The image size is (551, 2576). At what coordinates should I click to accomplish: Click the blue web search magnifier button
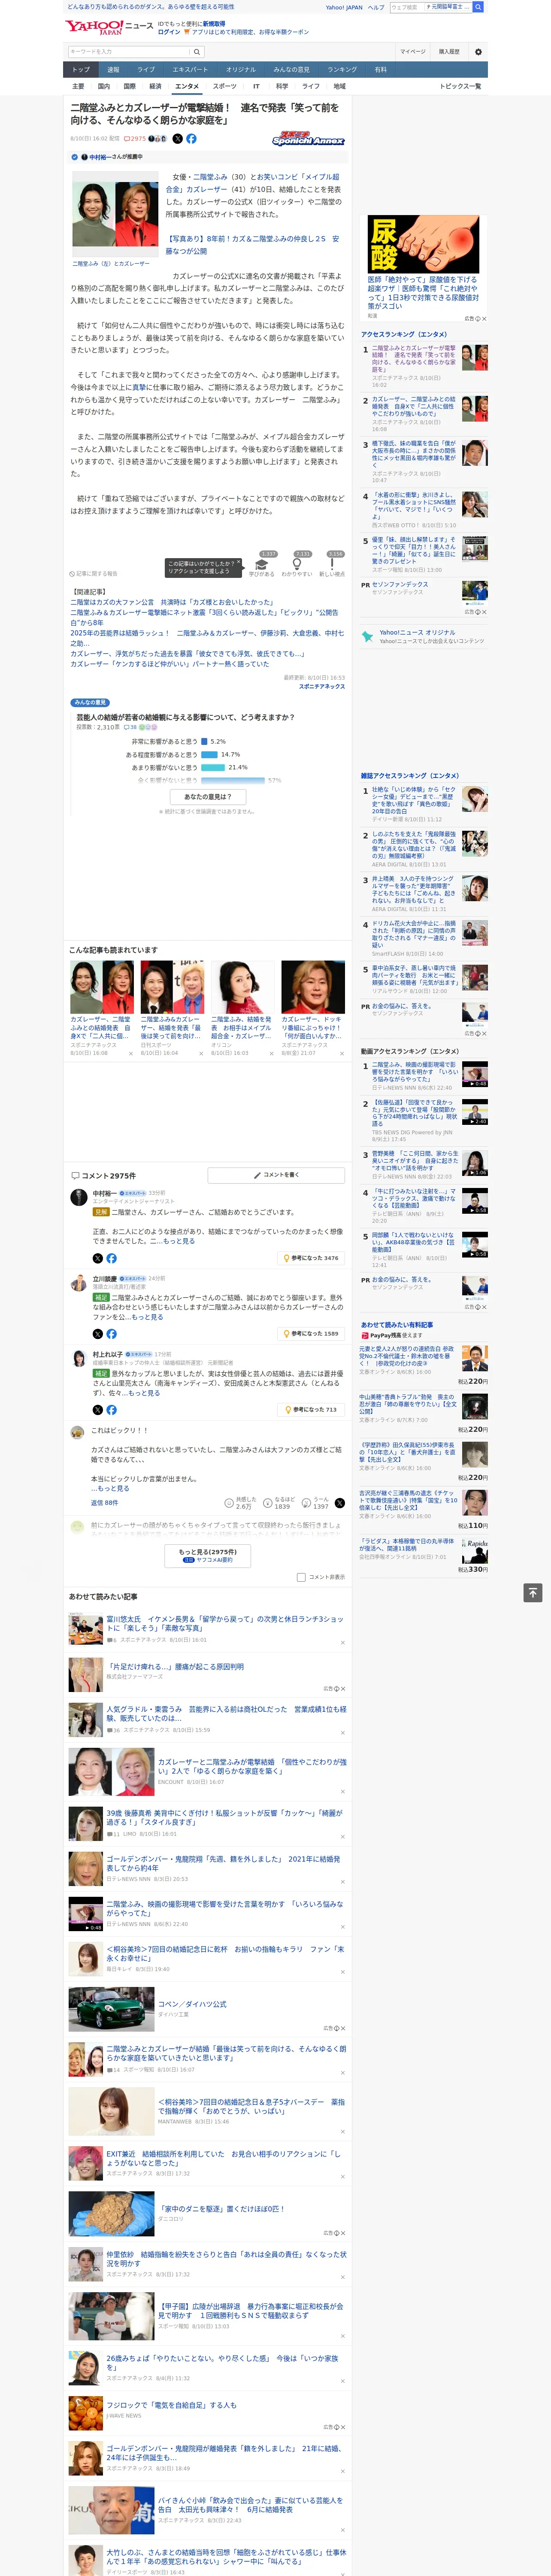tap(478, 7)
